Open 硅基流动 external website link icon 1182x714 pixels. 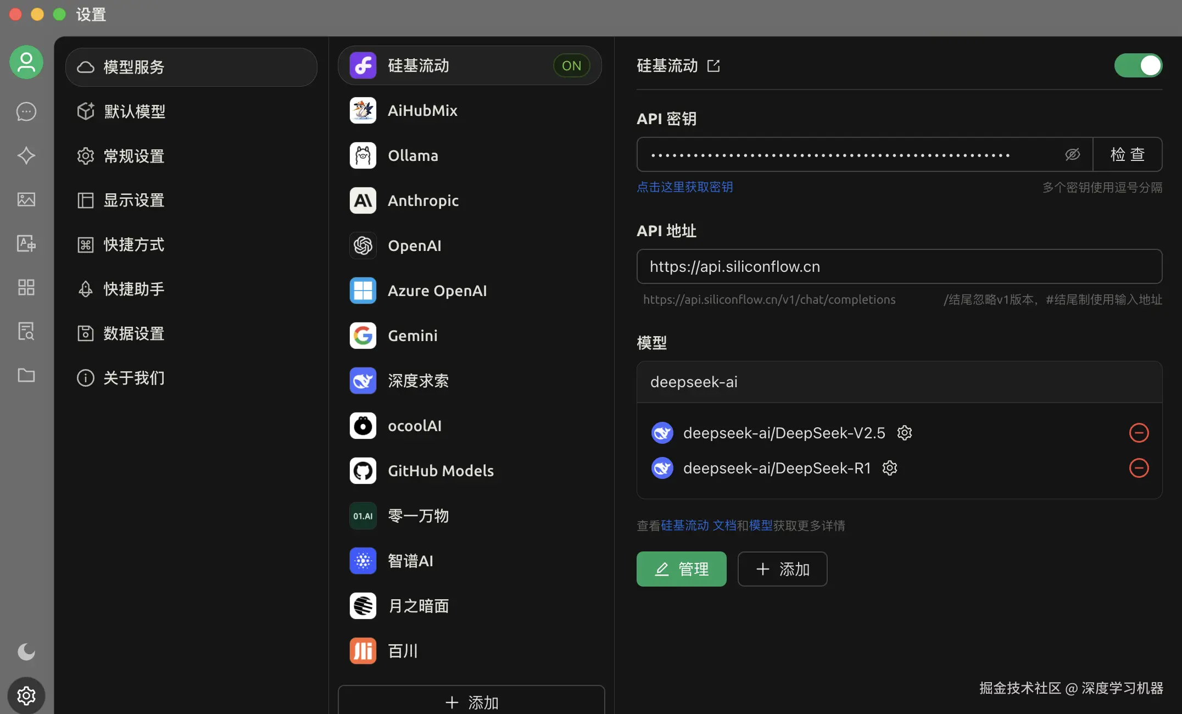713,66
